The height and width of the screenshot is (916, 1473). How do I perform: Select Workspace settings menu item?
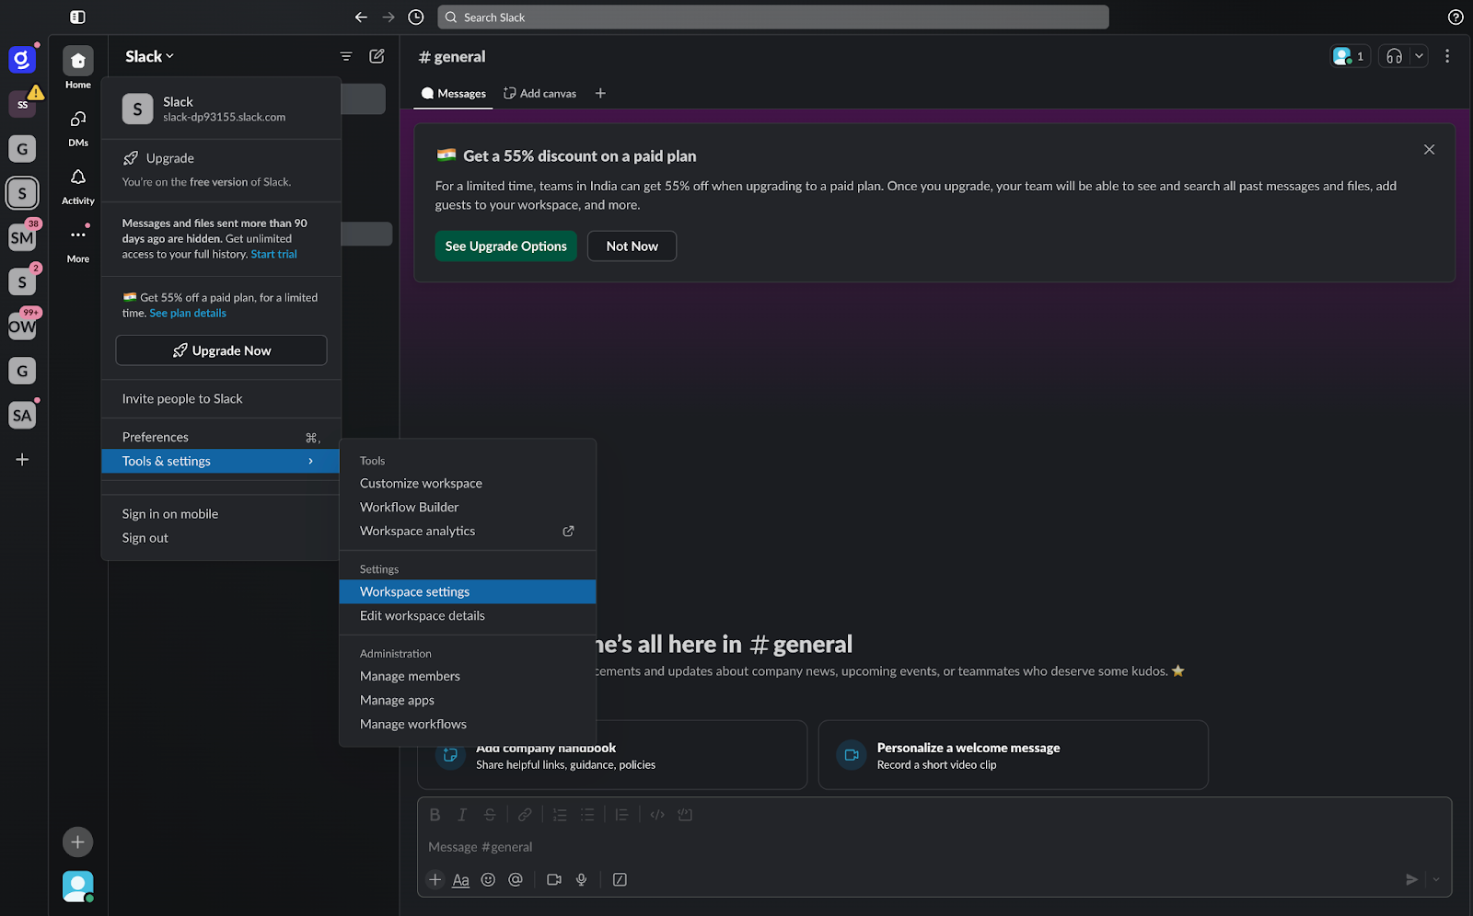(x=414, y=591)
